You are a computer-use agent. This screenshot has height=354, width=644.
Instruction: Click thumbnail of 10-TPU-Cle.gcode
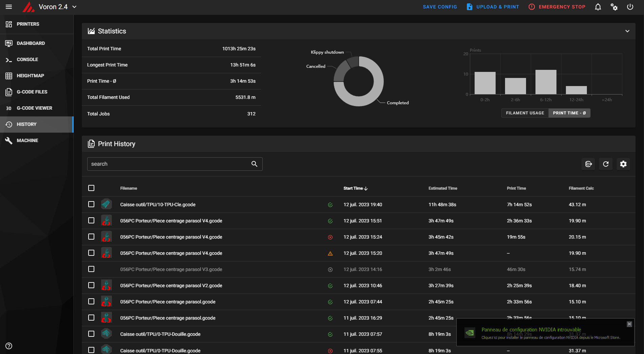(106, 204)
